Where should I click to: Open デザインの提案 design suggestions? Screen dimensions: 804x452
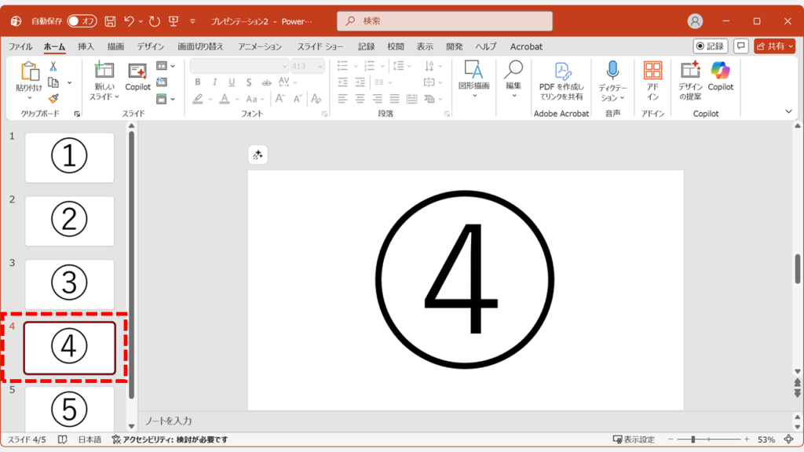coord(690,71)
